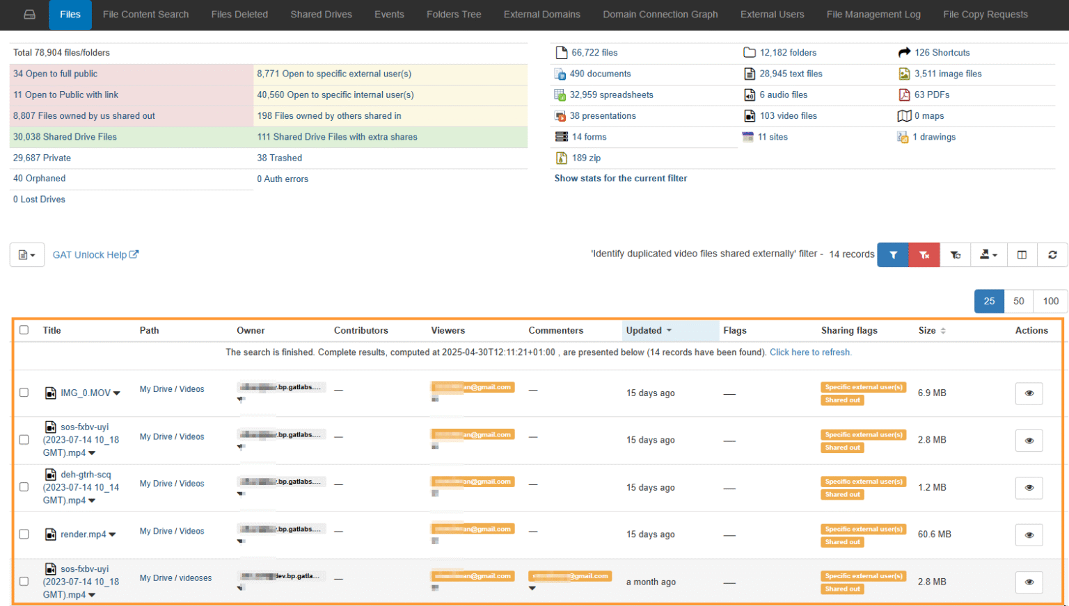Check the box for deh-gtrh-scq row

[x=24, y=487]
